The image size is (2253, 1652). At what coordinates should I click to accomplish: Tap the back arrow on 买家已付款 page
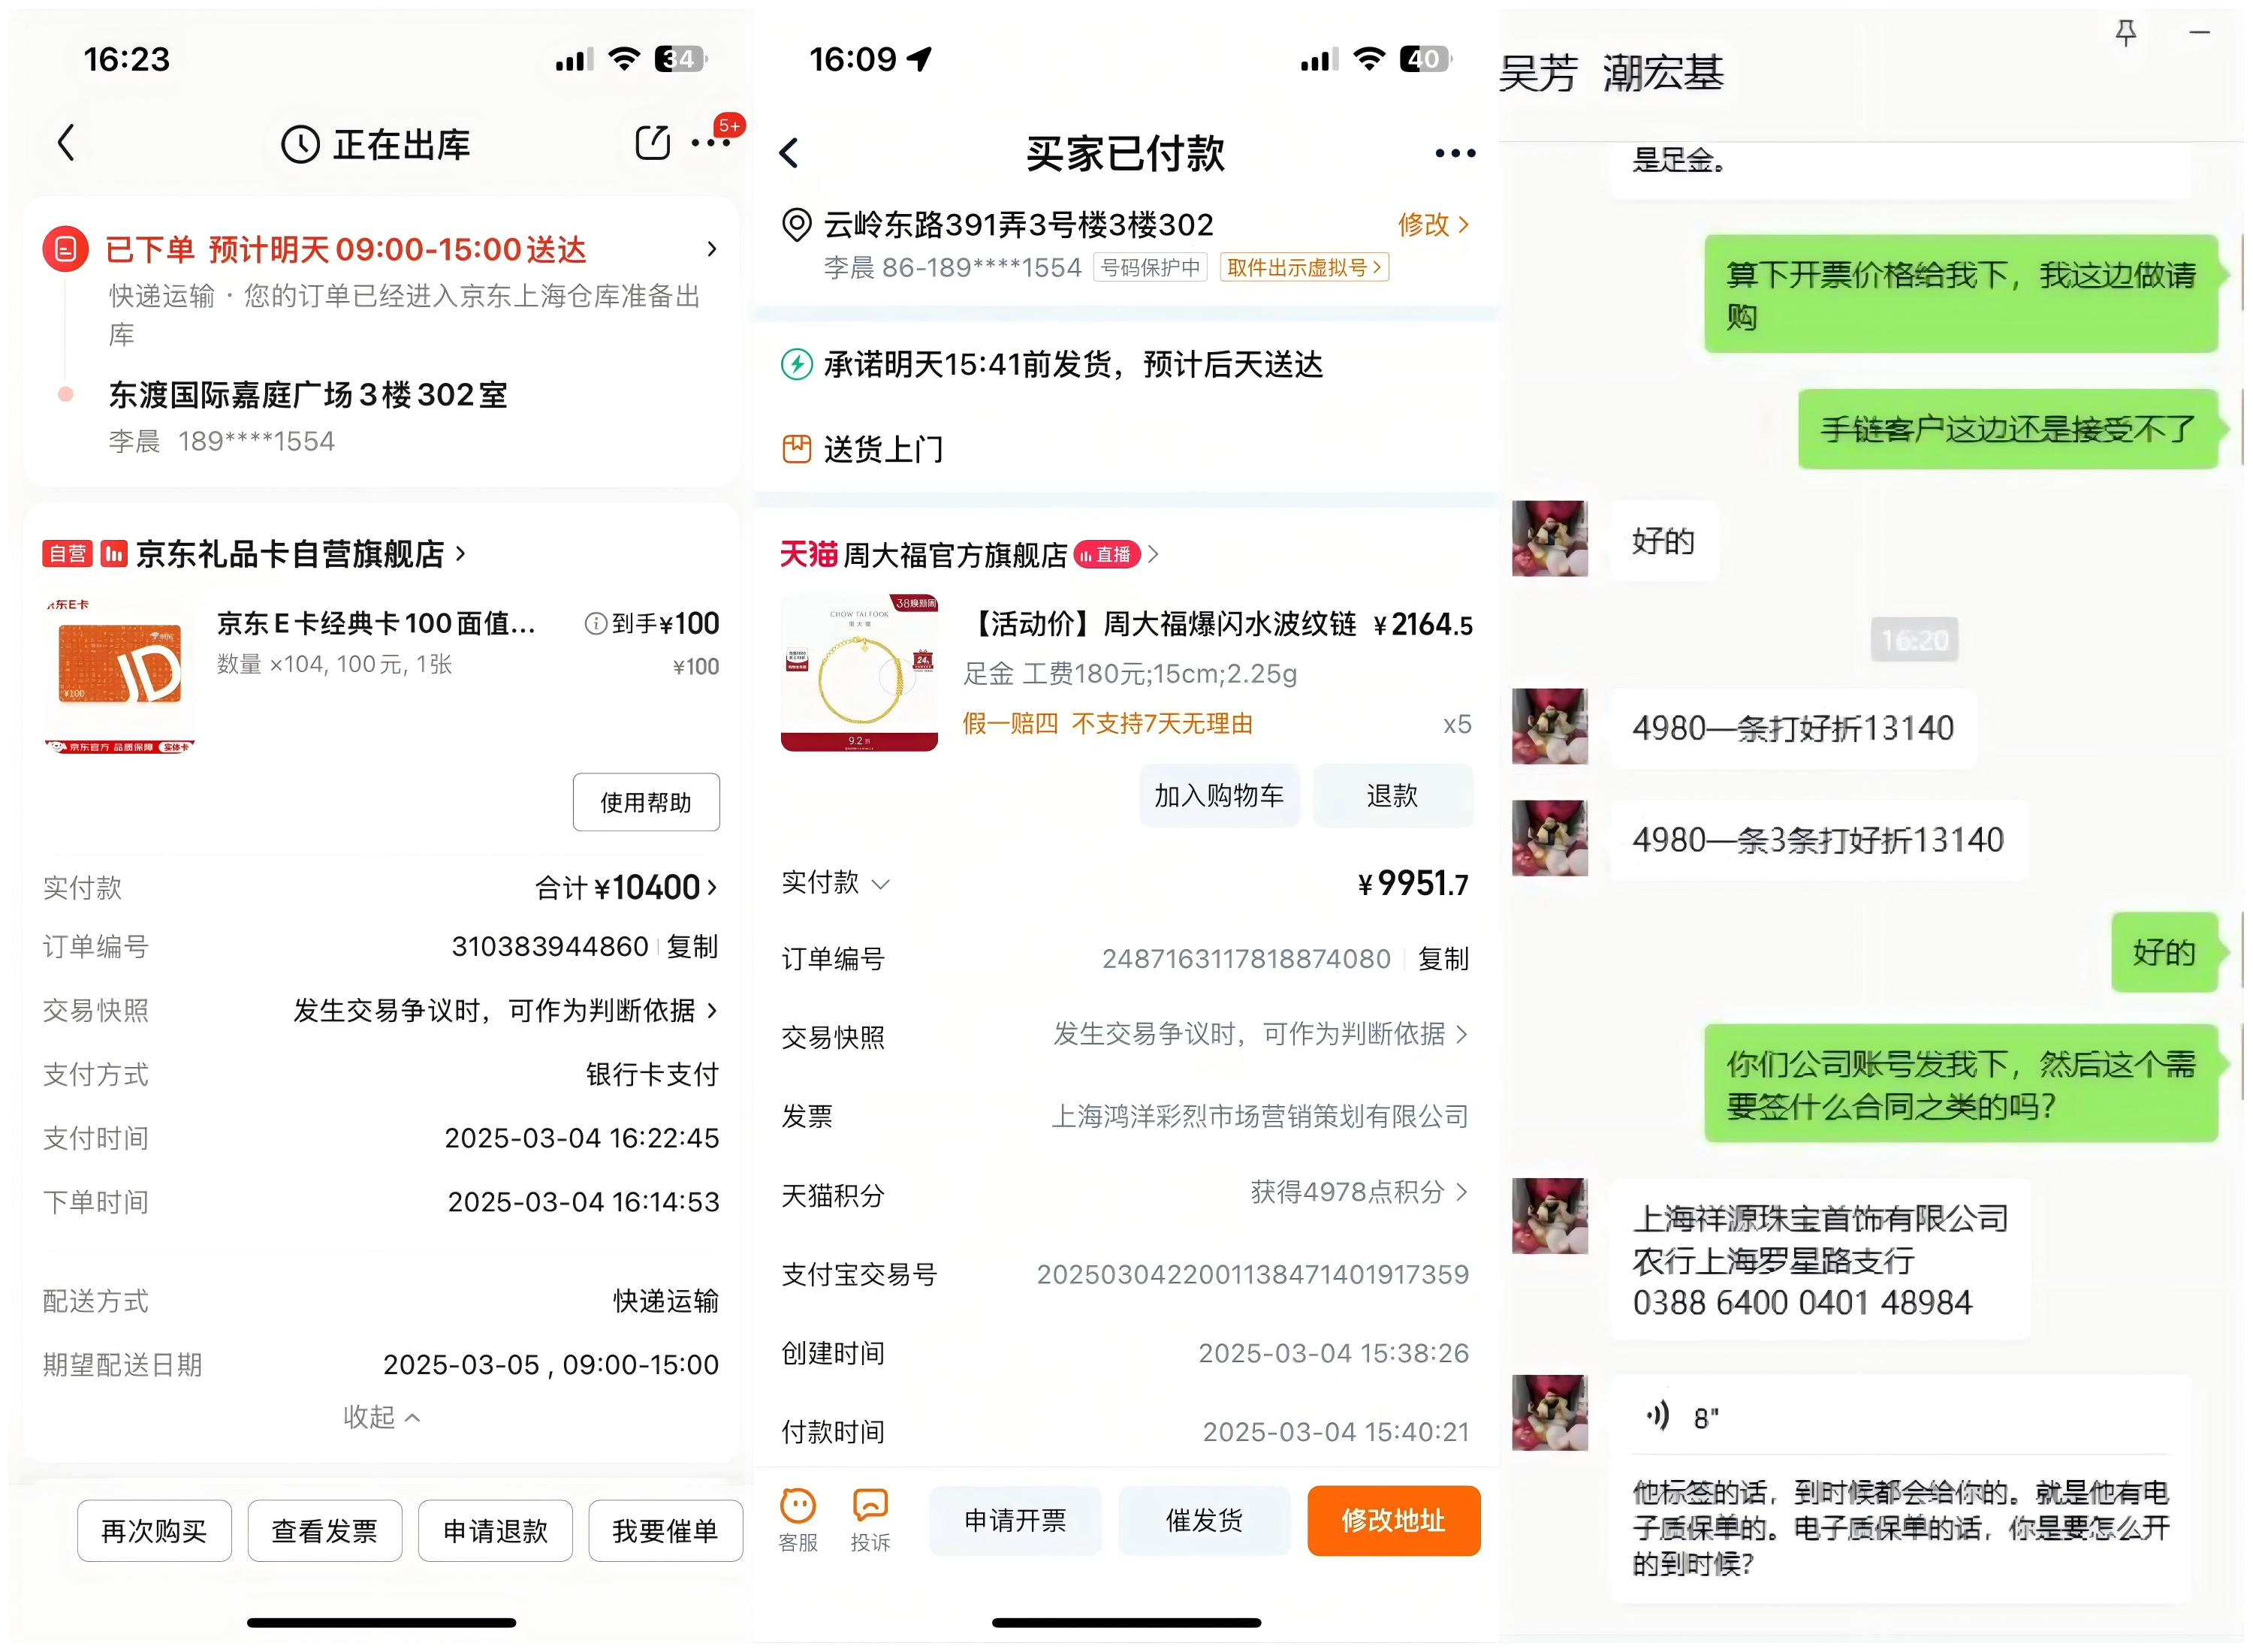click(x=789, y=153)
